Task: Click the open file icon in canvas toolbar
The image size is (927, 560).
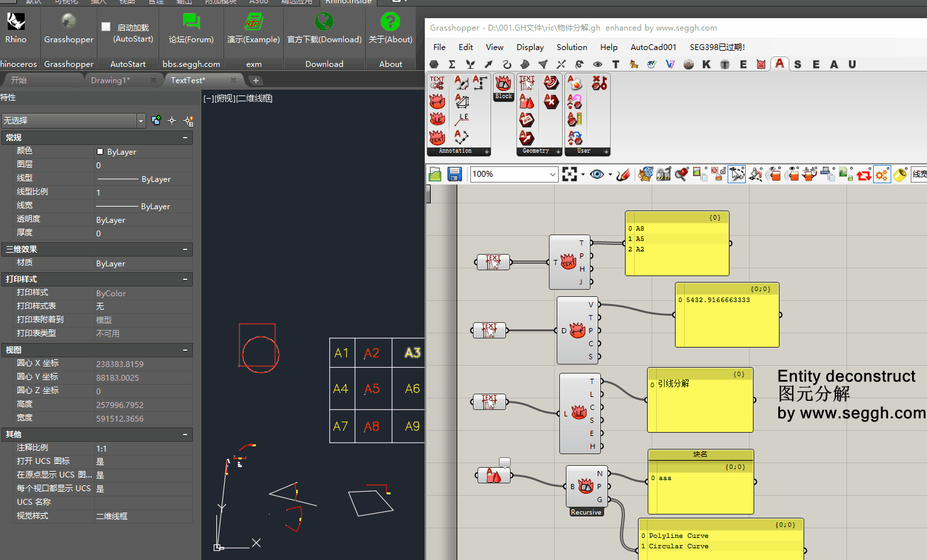Action: 435,174
